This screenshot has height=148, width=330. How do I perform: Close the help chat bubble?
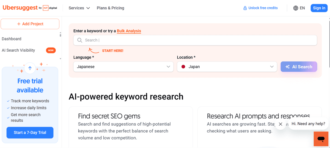point(280,124)
